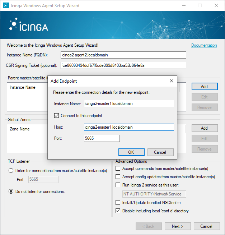Image resolution: width=225 pixels, height=235 pixels.
Task: Click 'Zone Name' column header in Global Zones
Action: pyautogui.click(x=20, y=129)
